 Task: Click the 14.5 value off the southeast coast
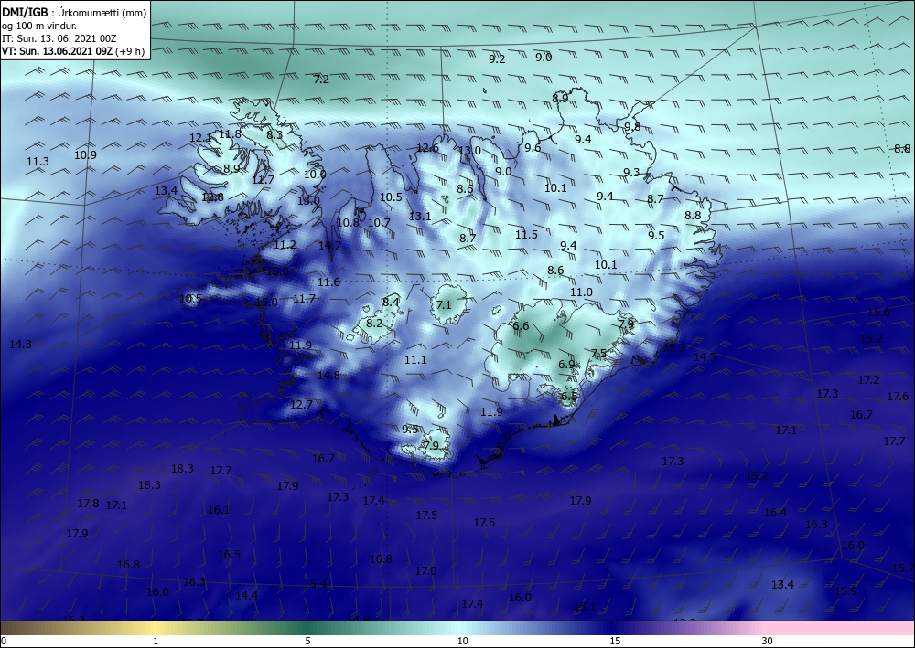(x=705, y=356)
